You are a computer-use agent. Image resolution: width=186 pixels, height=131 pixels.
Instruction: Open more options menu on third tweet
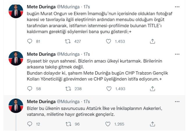177,101
